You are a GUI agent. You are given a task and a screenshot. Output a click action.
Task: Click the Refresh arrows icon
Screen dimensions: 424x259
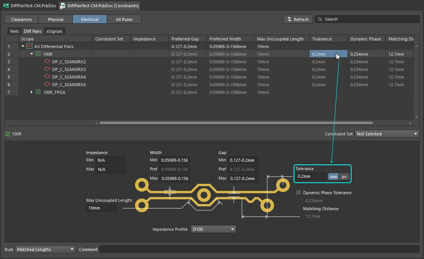click(289, 19)
